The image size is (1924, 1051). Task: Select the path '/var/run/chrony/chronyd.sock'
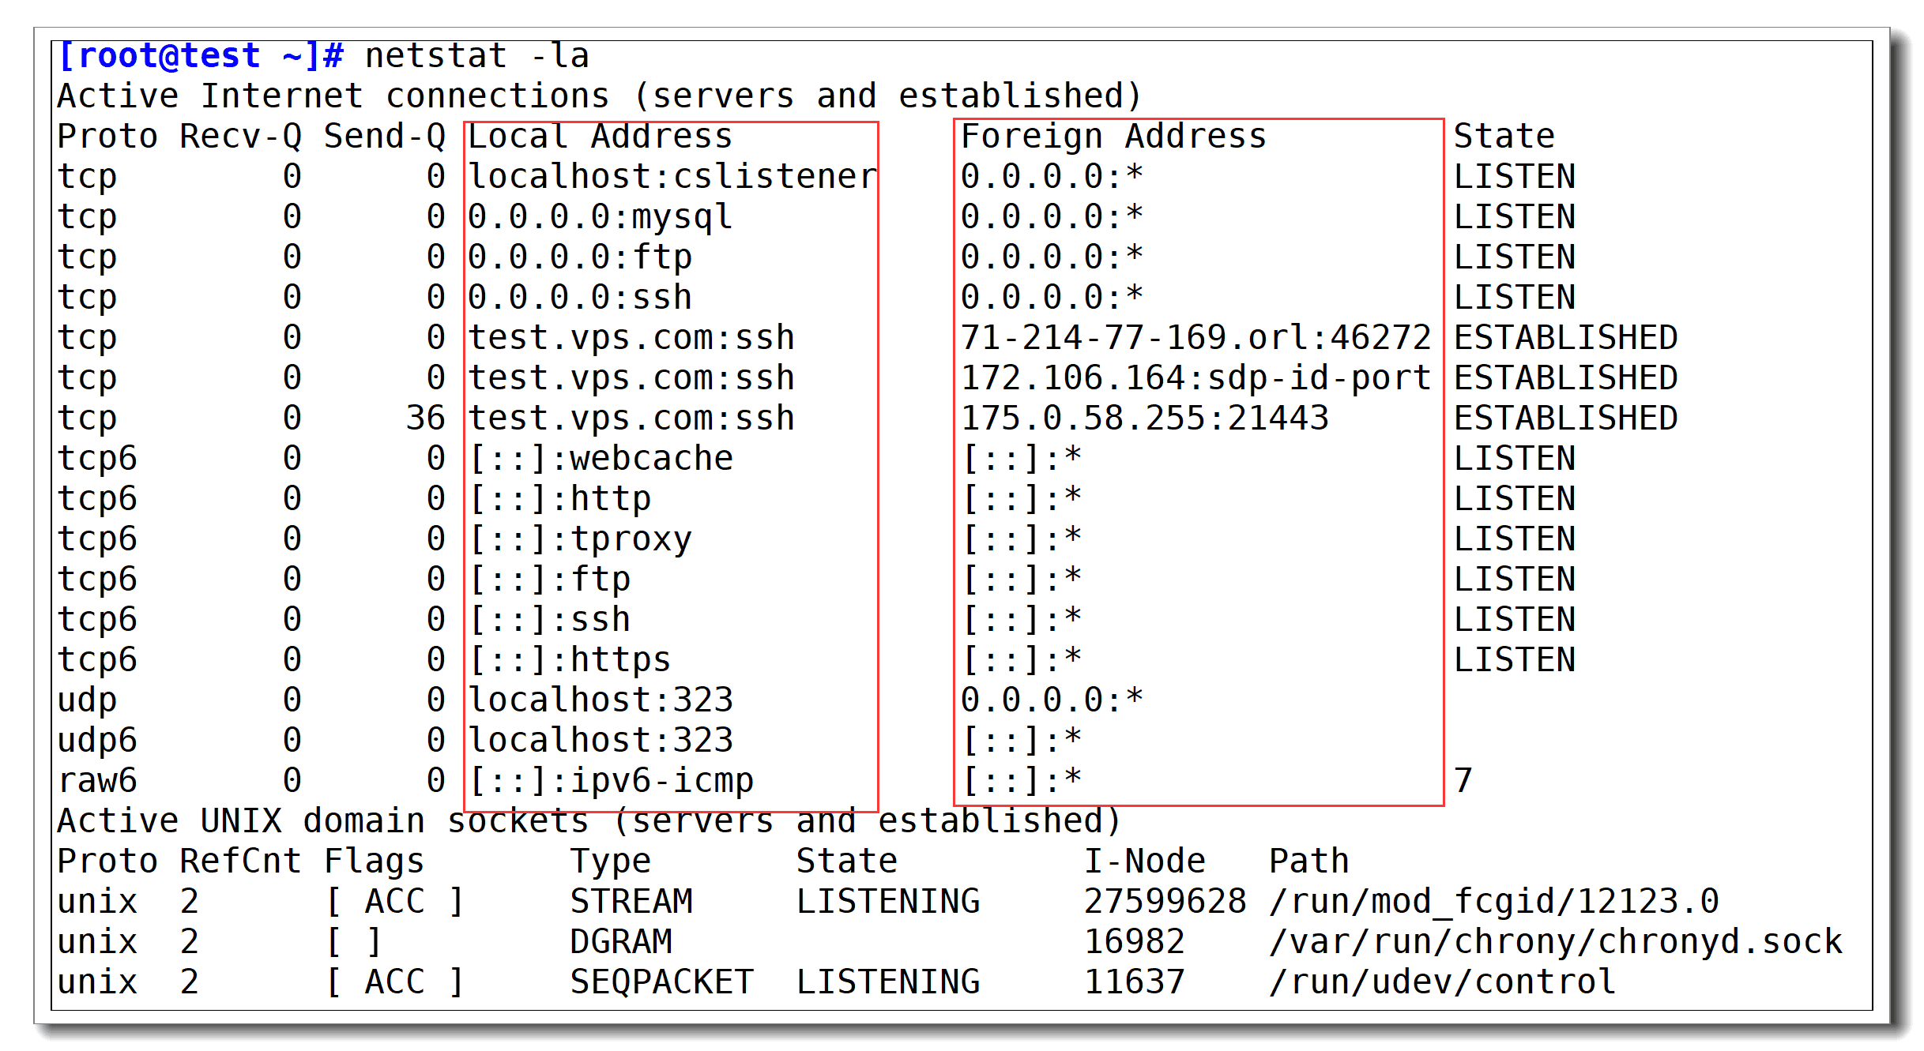(x=1555, y=942)
